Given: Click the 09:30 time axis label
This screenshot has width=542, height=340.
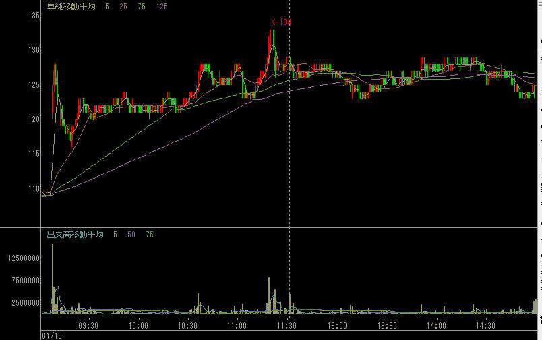Looking at the screenshot, I should click(x=88, y=324).
